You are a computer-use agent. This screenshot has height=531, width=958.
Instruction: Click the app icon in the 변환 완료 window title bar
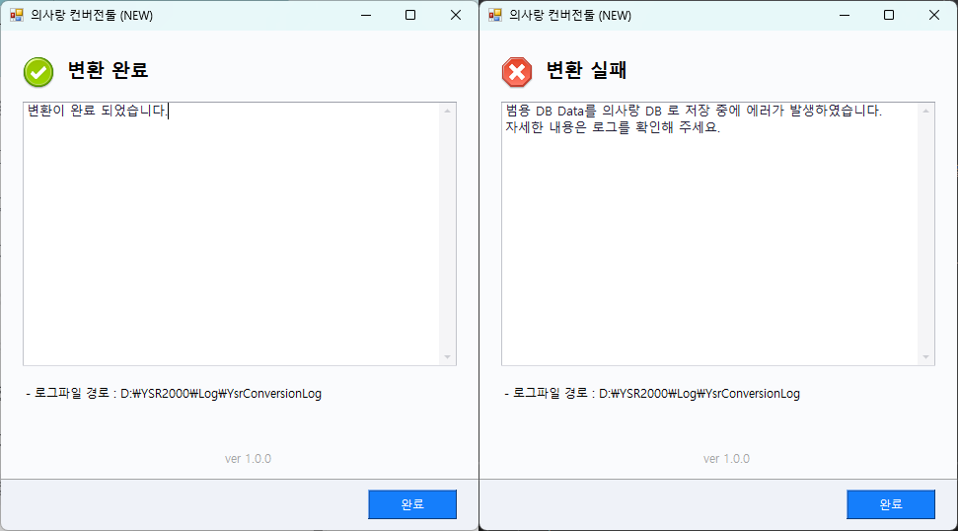(16, 15)
